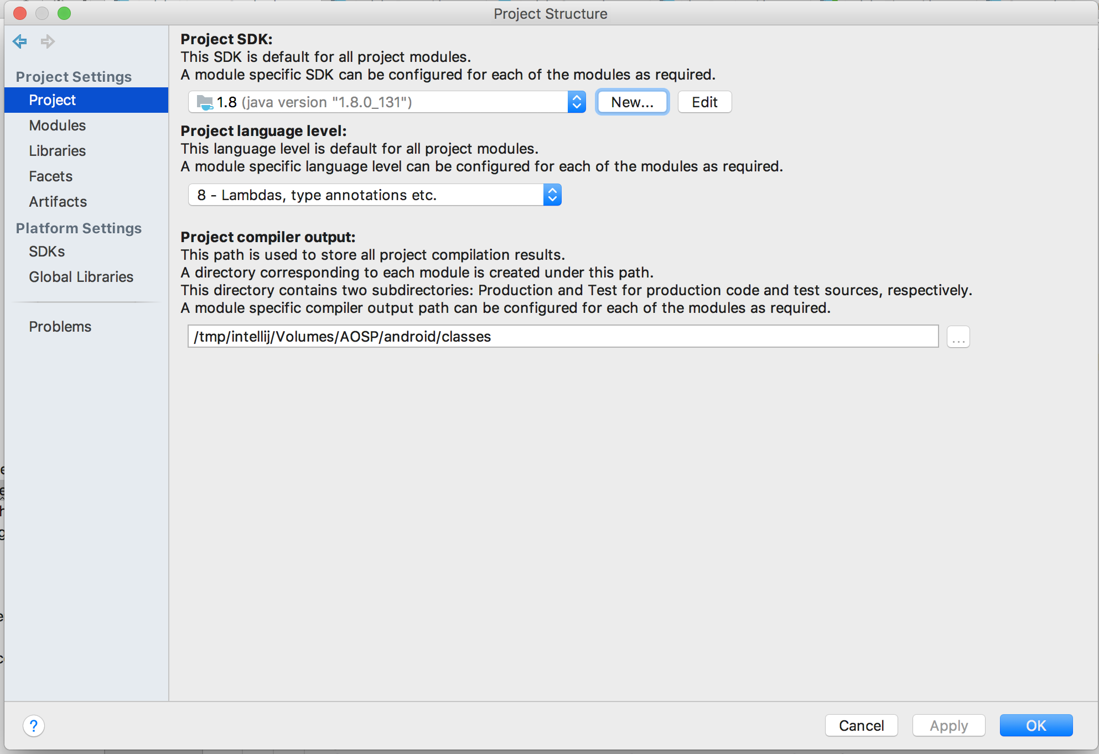Click the Project Structure window title

550,14
